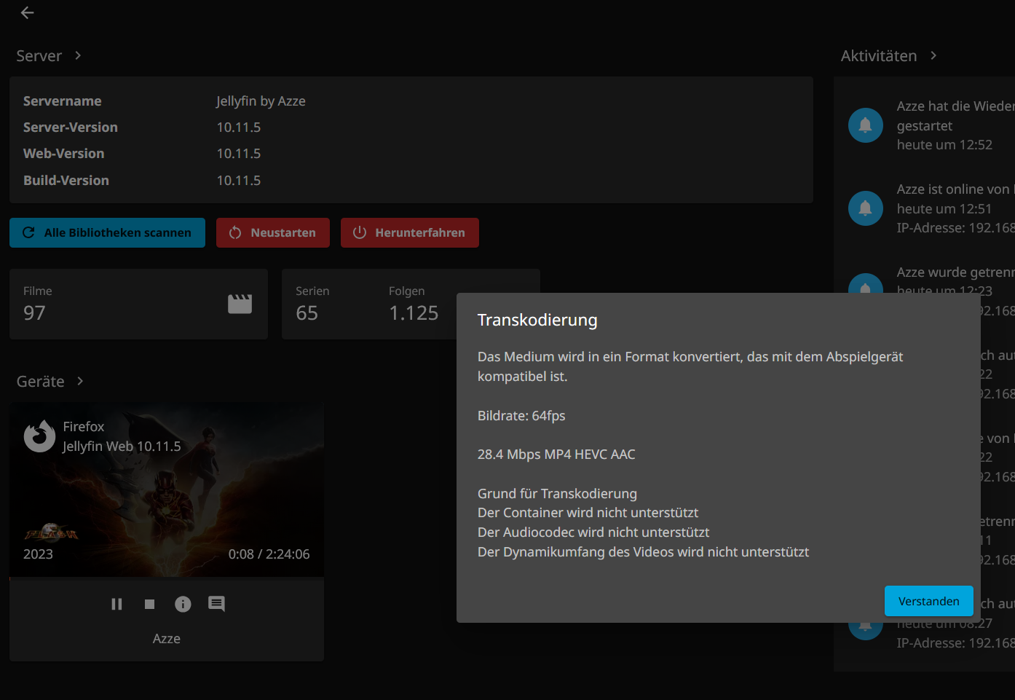
Task: Click the restart icon in Neustarten
Action: [x=235, y=232]
